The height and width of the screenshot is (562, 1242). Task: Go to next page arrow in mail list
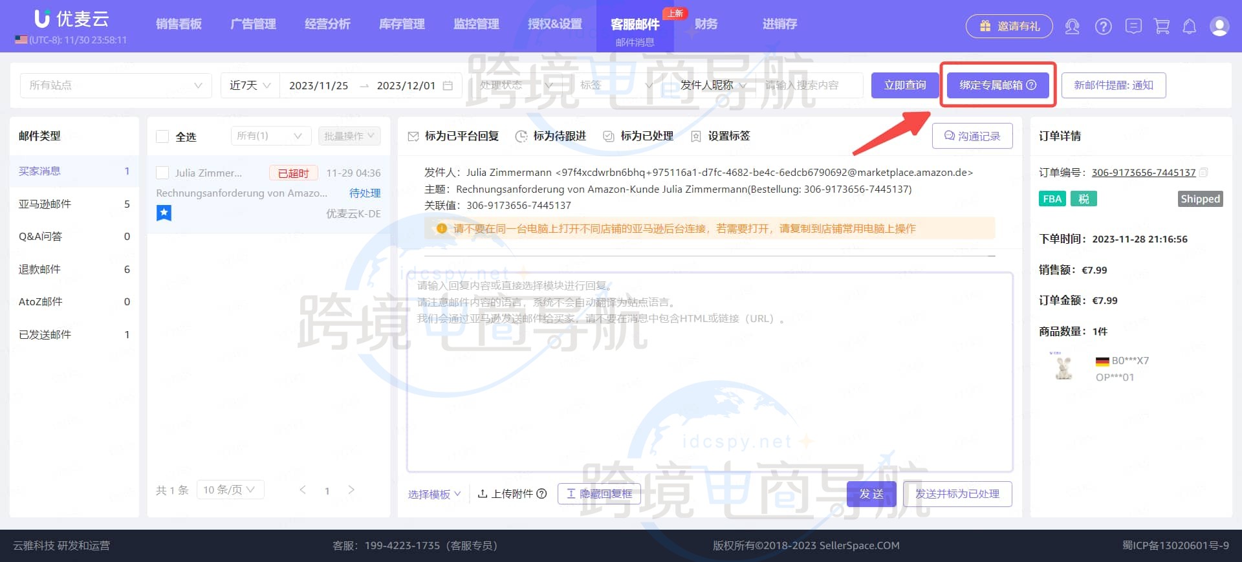click(351, 490)
